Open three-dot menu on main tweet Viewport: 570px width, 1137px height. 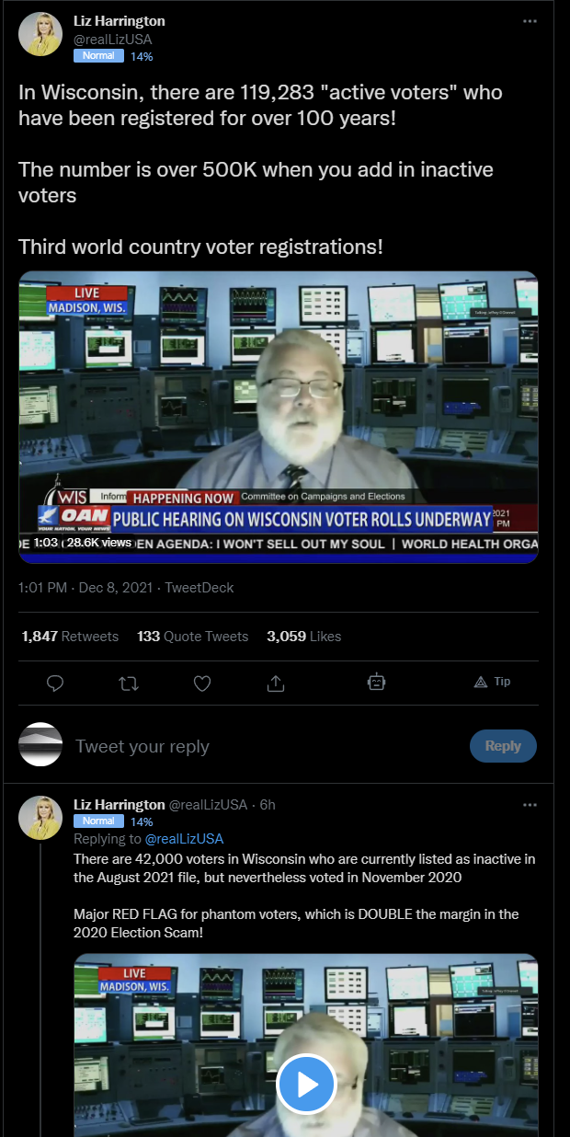tap(530, 20)
